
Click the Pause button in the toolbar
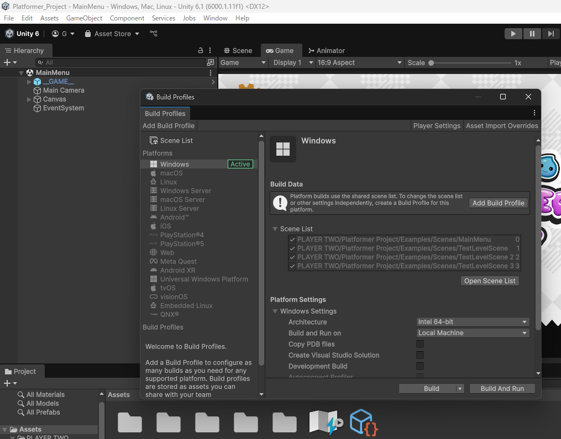click(x=532, y=34)
